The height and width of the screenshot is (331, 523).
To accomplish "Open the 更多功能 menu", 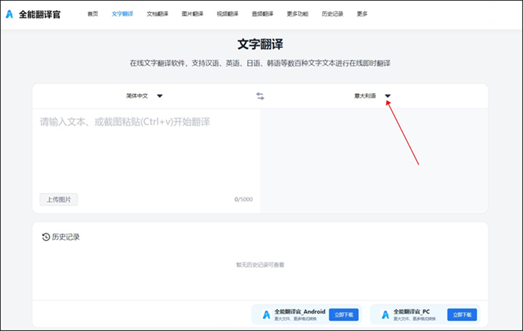I will coord(297,14).
